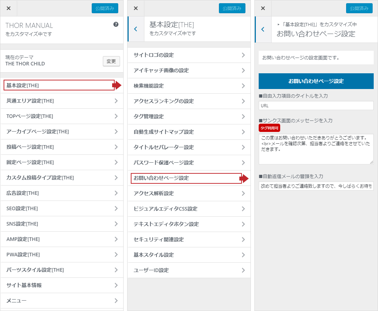Expand the 広告設定[THE] section chevron

click(x=116, y=193)
